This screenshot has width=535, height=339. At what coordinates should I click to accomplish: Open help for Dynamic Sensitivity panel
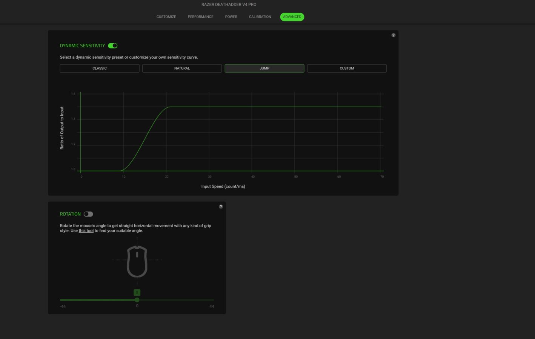click(393, 35)
